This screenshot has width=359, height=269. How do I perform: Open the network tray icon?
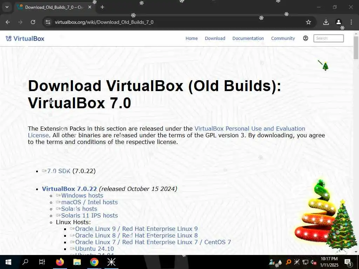(305, 262)
